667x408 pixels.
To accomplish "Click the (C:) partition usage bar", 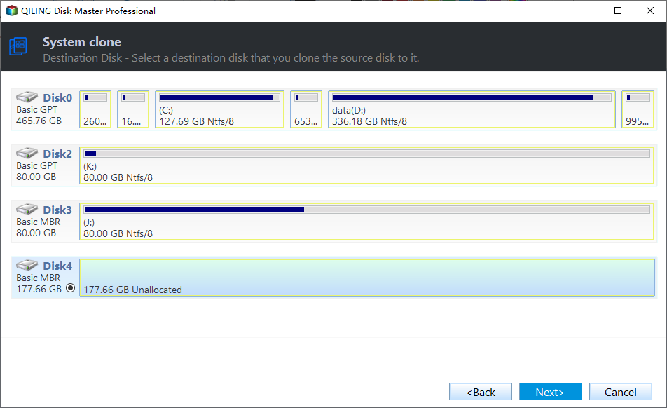I will (219, 97).
